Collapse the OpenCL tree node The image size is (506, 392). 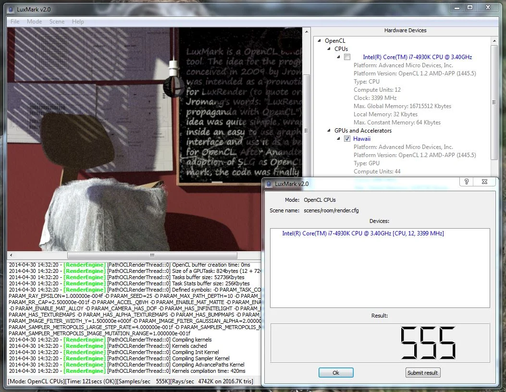pyautogui.click(x=319, y=41)
